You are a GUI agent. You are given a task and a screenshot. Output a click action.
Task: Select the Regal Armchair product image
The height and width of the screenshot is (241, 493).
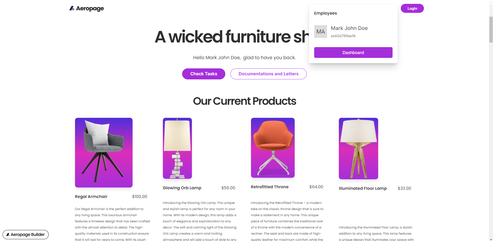(104, 153)
